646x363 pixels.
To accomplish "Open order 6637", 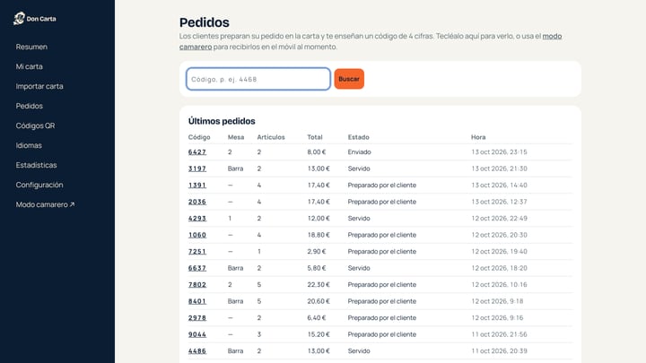I will point(196,268).
